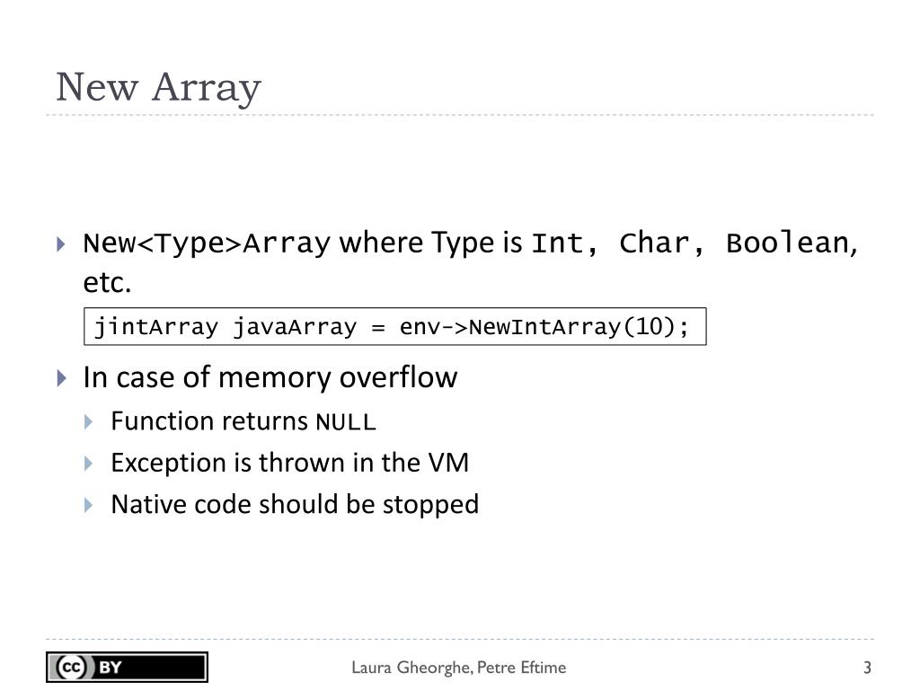Click the text 'In case of memory overflow'
The height and width of the screenshot is (690, 920).
tap(270, 376)
